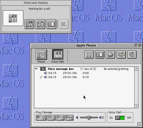Click the Apple Phone window zoom box
The image size is (143, 128).
[x=136, y=45]
